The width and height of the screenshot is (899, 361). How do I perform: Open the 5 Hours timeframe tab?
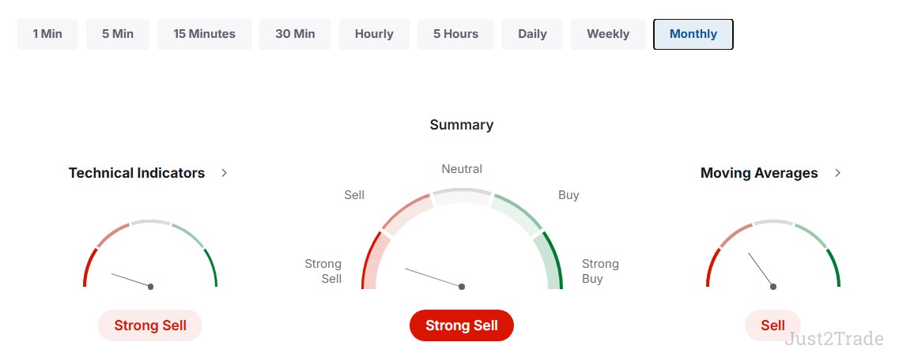[x=455, y=35]
